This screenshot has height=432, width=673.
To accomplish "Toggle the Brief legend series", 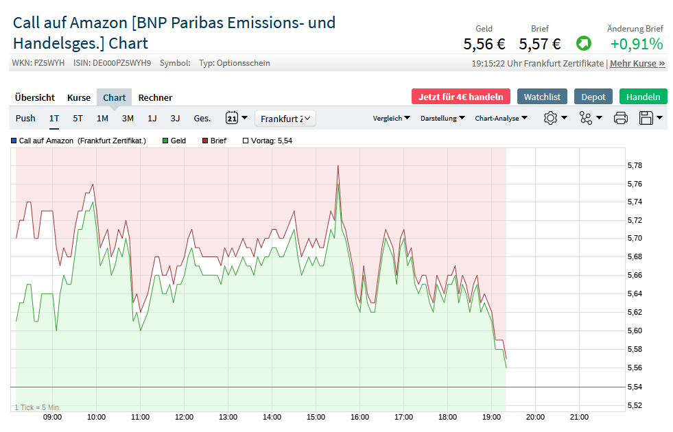I will (214, 141).
